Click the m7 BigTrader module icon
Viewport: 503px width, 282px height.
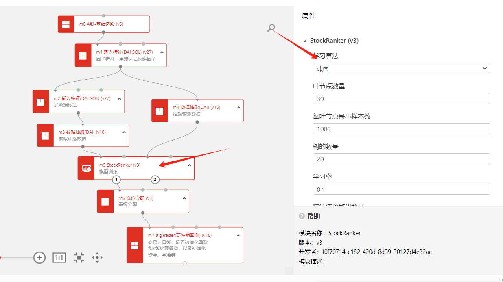click(x=135, y=245)
